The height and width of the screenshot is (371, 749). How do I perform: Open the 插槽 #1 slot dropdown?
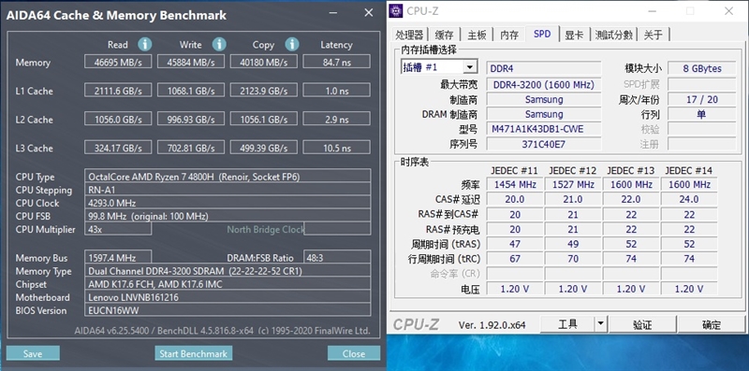[470, 67]
